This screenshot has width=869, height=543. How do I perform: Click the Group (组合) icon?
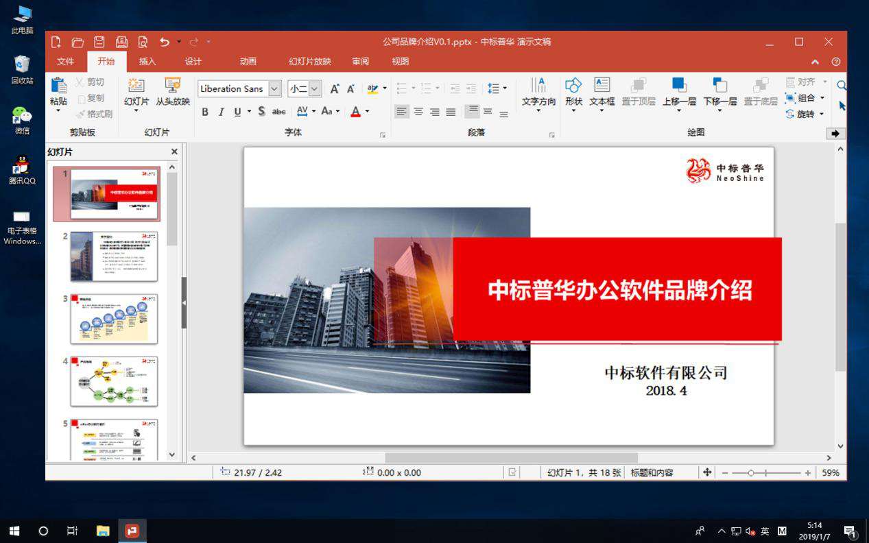point(790,98)
